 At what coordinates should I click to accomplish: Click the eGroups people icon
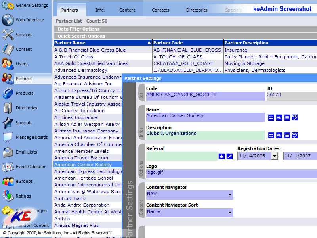coord(8,181)
